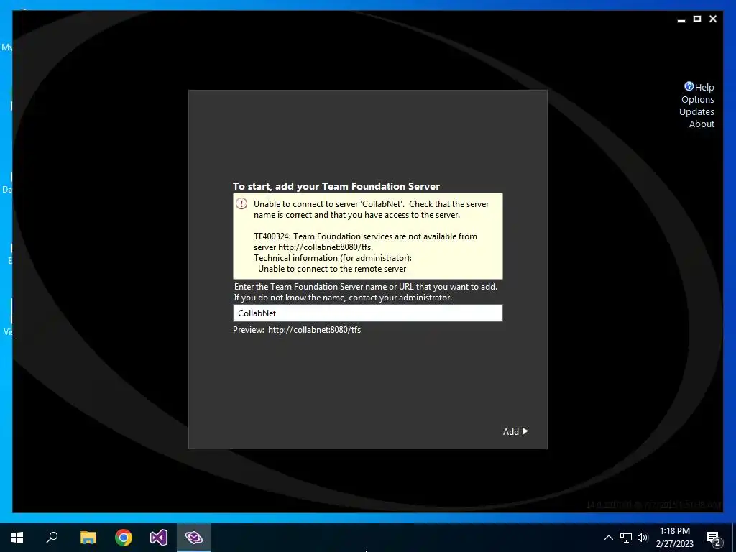The image size is (736, 552).
Task: Click the TF400324 error message text
Action: pyautogui.click(x=365, y=241)
